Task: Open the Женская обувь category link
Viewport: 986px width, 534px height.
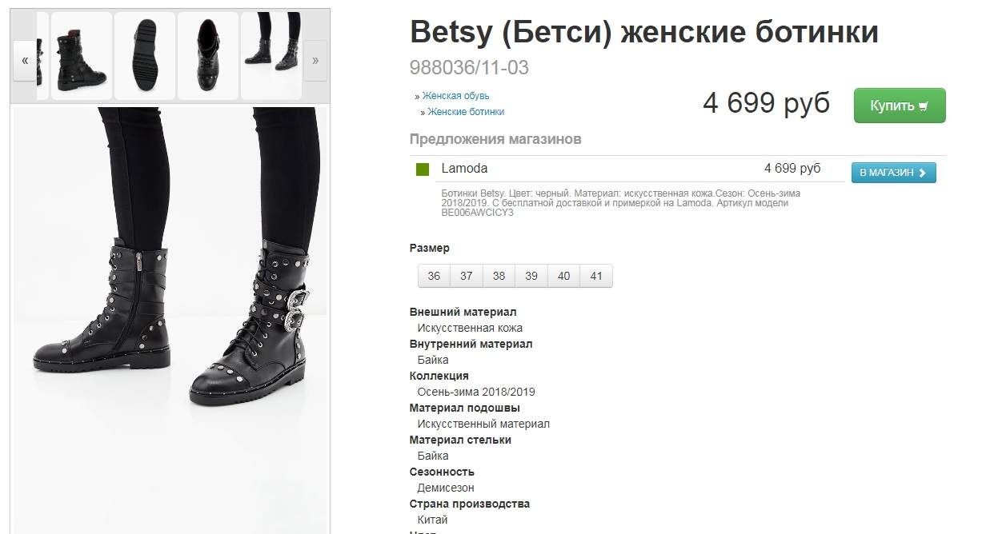Action: 456,96
